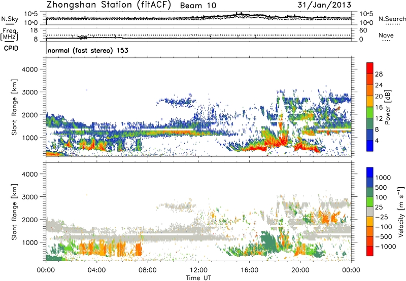Click the '12:00' time axis tick
The width and height of the screenshot is (406, 281).
coord(198,270)
